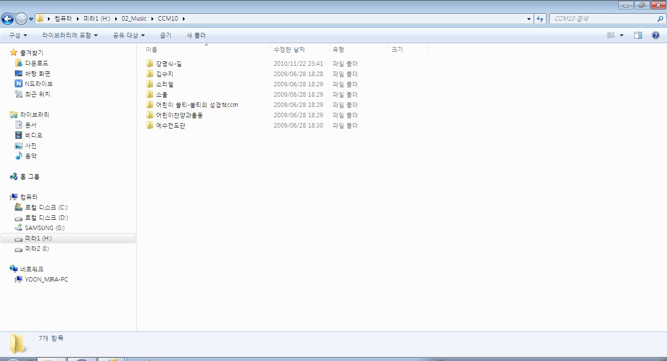Toggle the preview pane icon
Image resolution: width=667 pixels, height=361 pixels.
pos(638,35)
